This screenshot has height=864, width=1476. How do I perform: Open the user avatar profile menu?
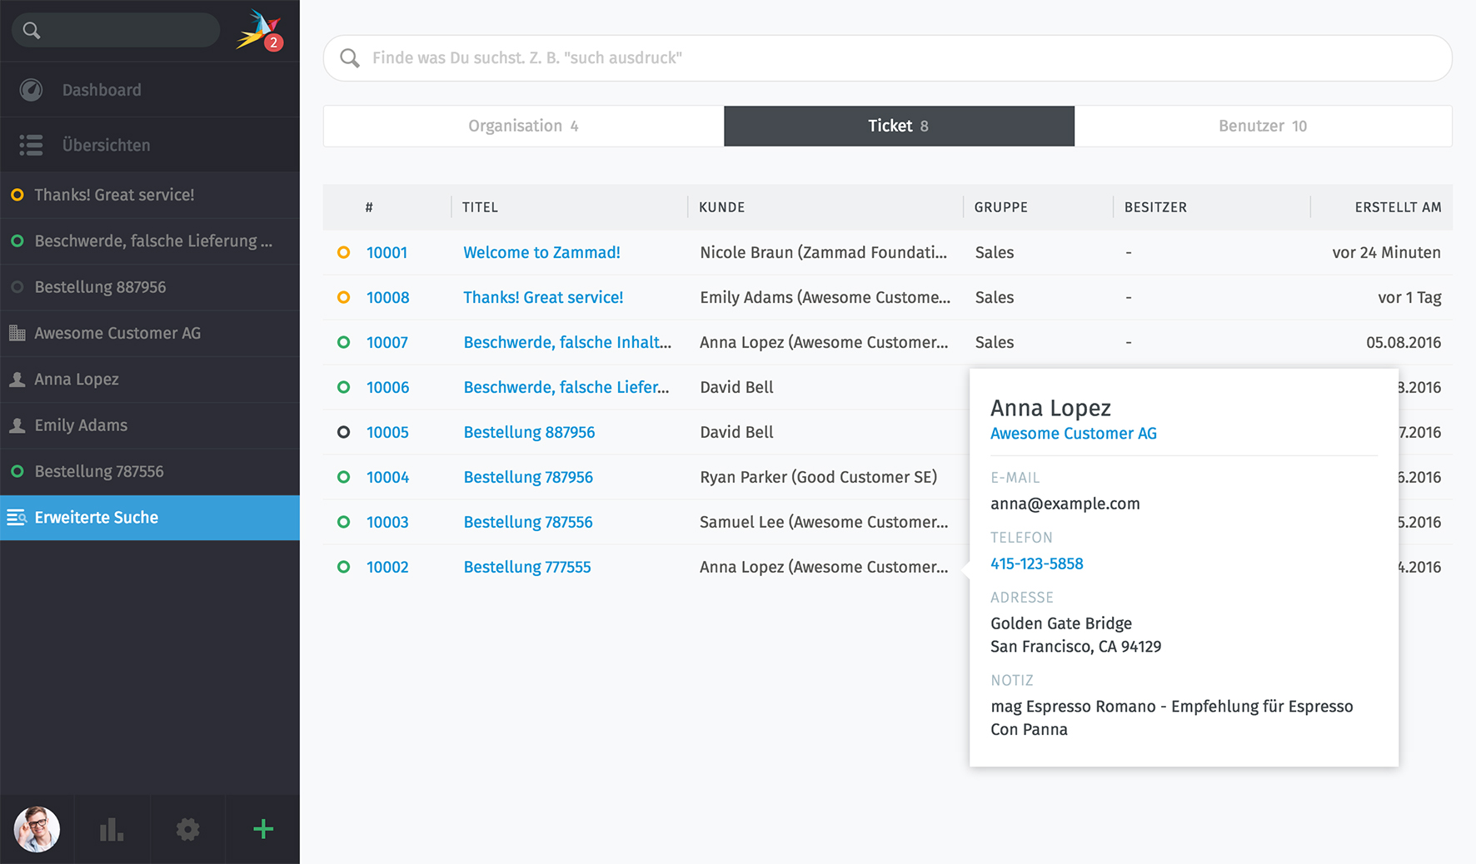click(x=37, y=829)
